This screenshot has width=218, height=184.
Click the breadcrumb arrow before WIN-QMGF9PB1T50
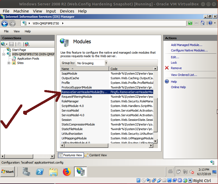coord(29,23)
